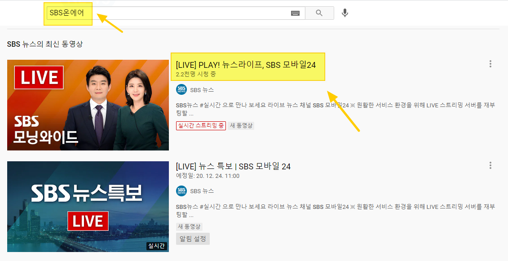Click SBS 뉴스 channel avatar under 뉴스 특보

[181, 191]
